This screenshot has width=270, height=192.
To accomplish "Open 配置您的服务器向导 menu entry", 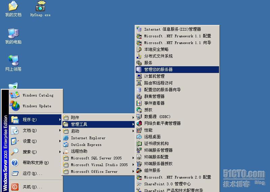I will [x=178, y=89].
